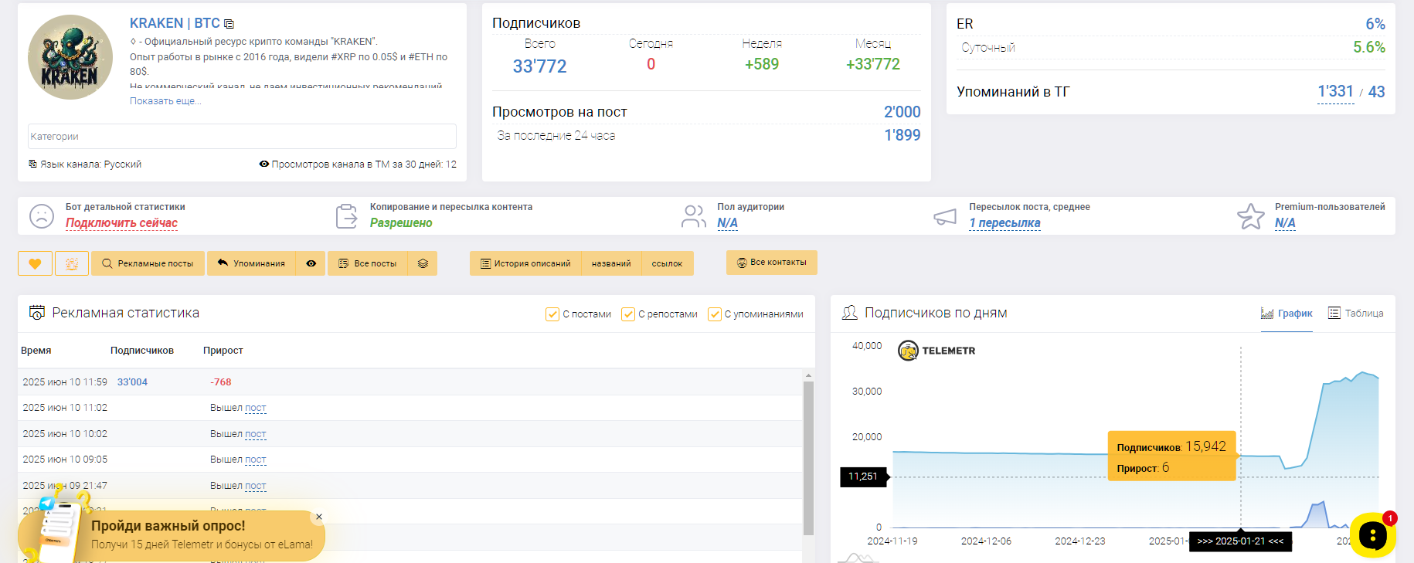Expand the 1'331 mentions count link
Image resolution: width=1414 pixels, height=563 pixels.
click(x=1335, y=92)
